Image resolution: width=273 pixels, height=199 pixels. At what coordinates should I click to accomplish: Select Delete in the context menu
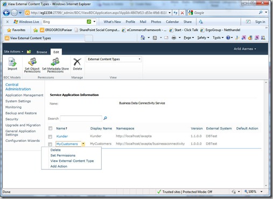pos(55,150)
